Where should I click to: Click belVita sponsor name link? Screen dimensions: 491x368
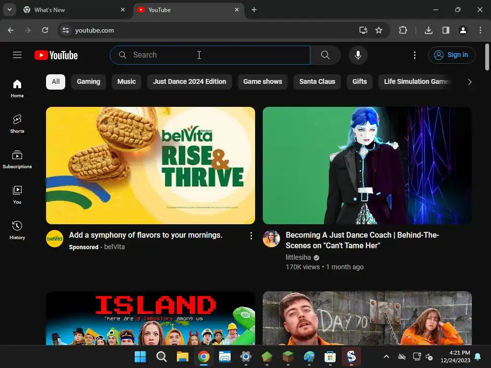pos(114,247)
